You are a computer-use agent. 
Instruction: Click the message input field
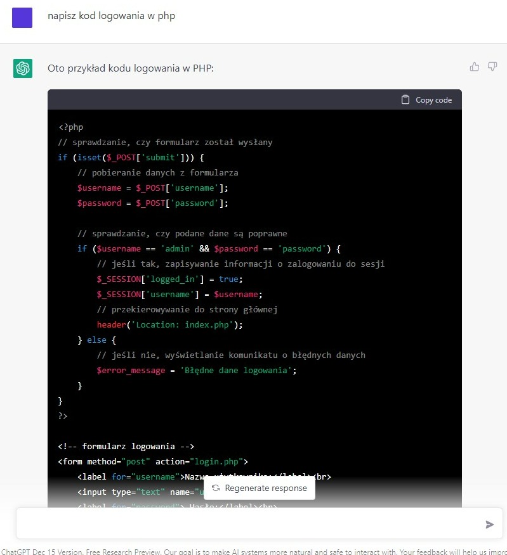tap(259, 523)
